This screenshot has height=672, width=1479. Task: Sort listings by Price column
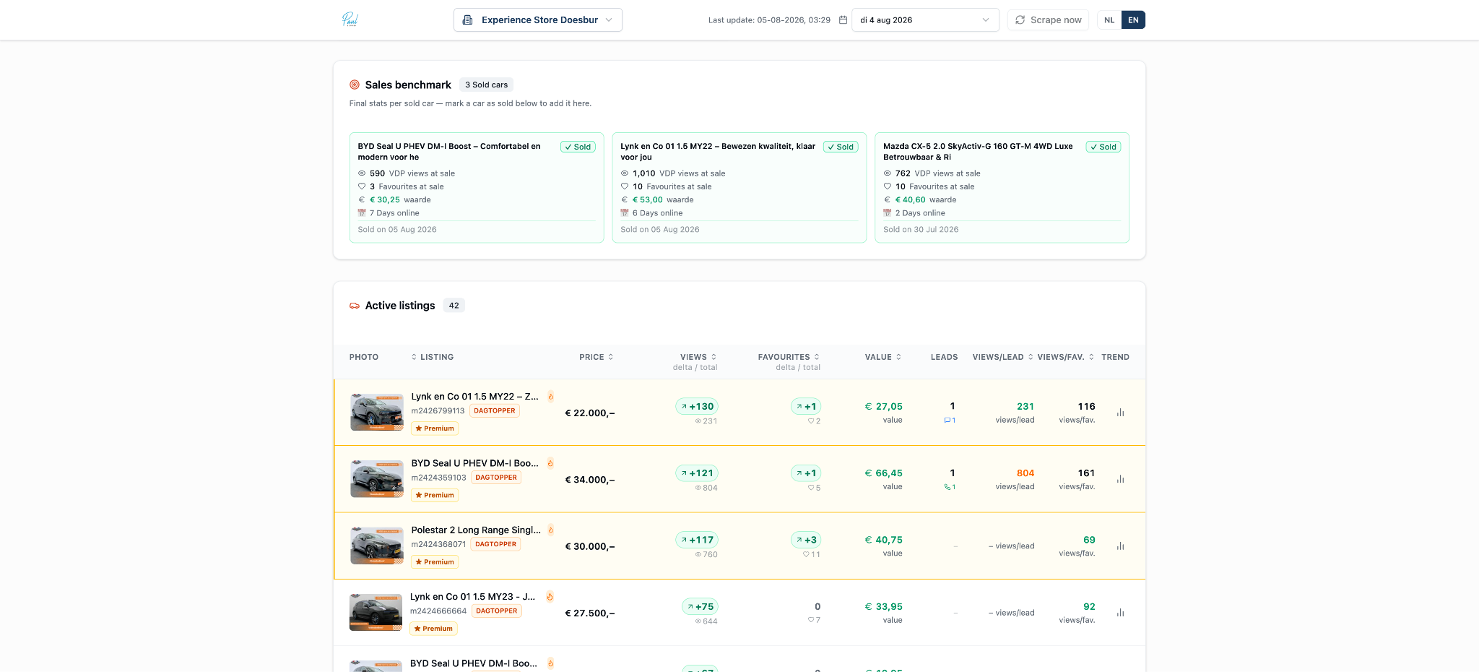[x=597, y=357]
